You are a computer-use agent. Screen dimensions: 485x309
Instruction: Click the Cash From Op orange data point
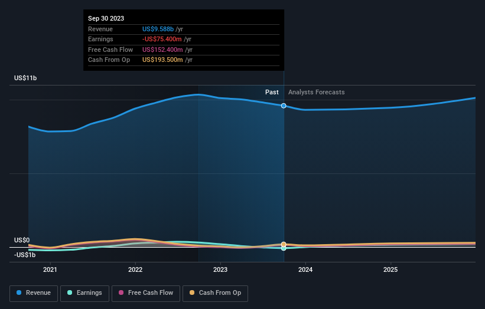point(284,244)
